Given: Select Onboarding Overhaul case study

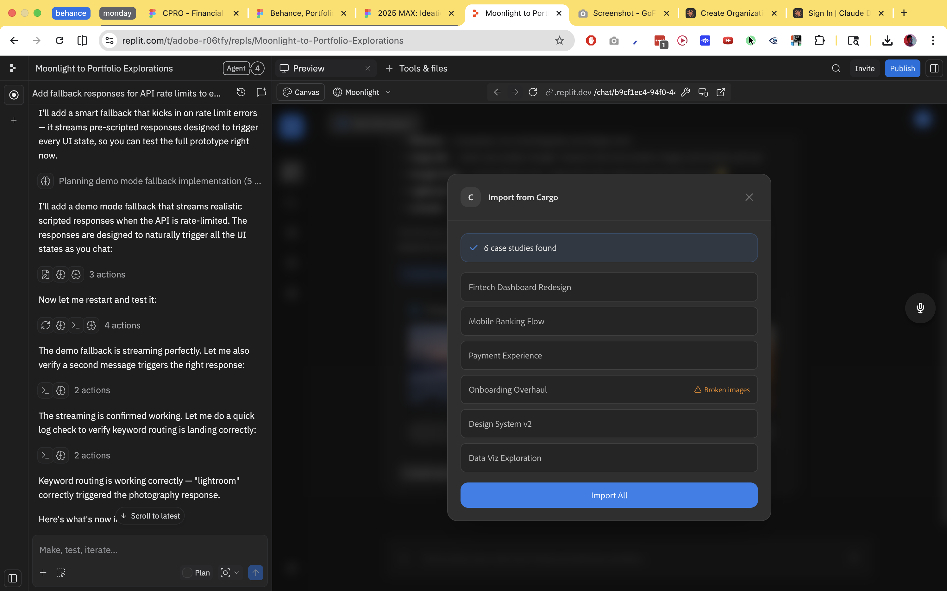Looking at the screenshot, I should 609,390.
